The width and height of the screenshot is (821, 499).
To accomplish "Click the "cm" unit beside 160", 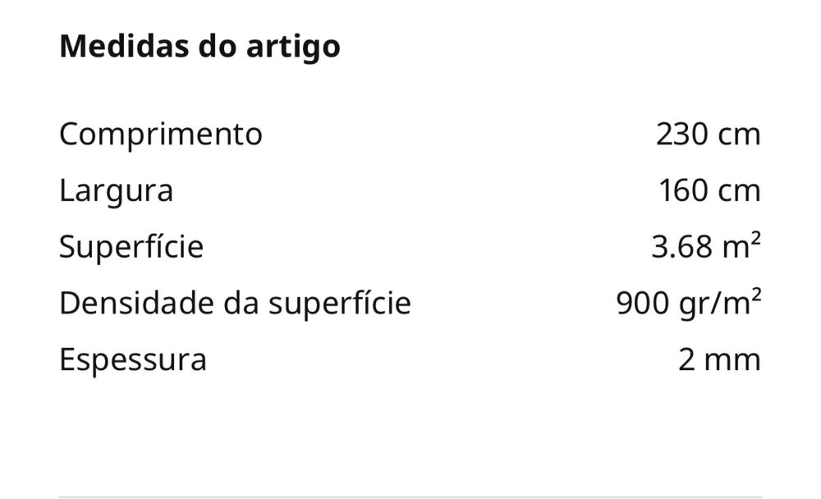I will coord(740,190).
